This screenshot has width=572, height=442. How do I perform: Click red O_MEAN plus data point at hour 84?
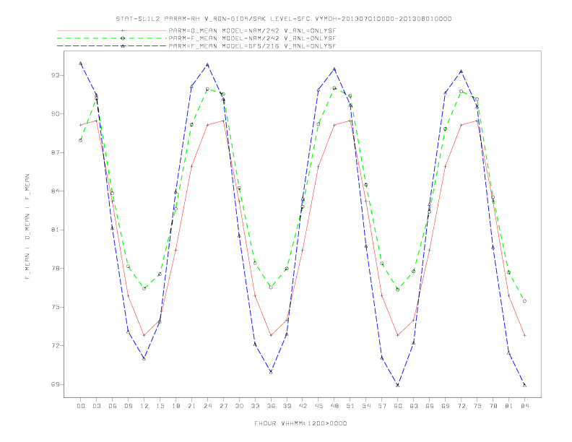tap(524, 335)
